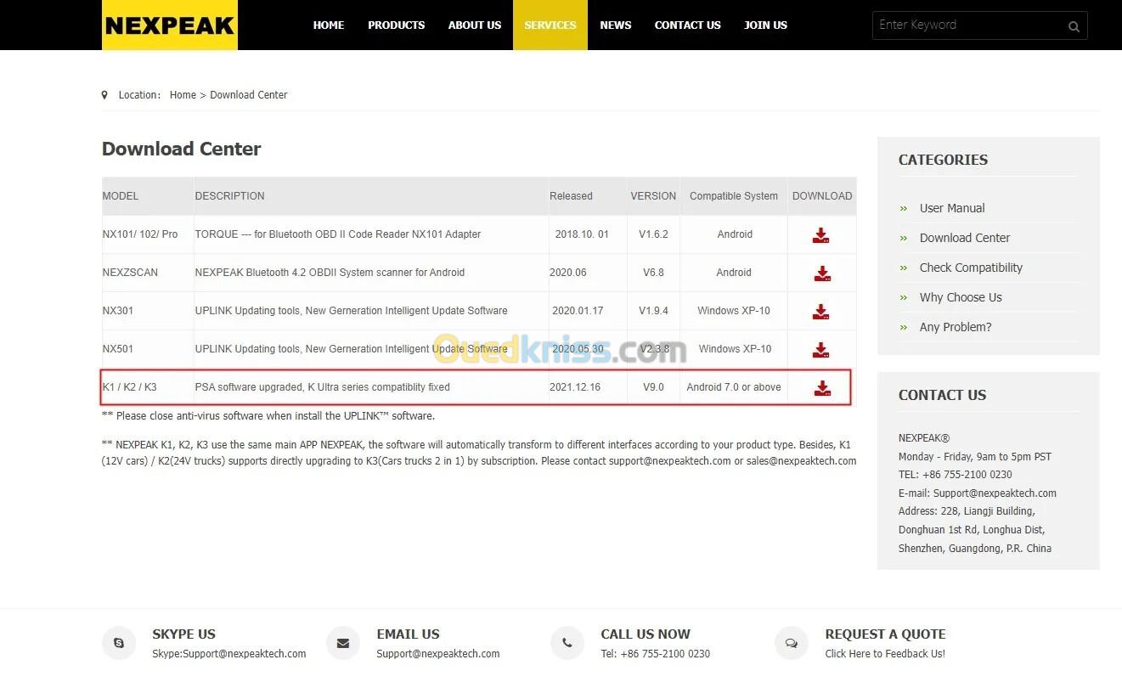Click the Why Choose Us link
The width and height of the screenshot is (1122, 699).
pos(960,297)
